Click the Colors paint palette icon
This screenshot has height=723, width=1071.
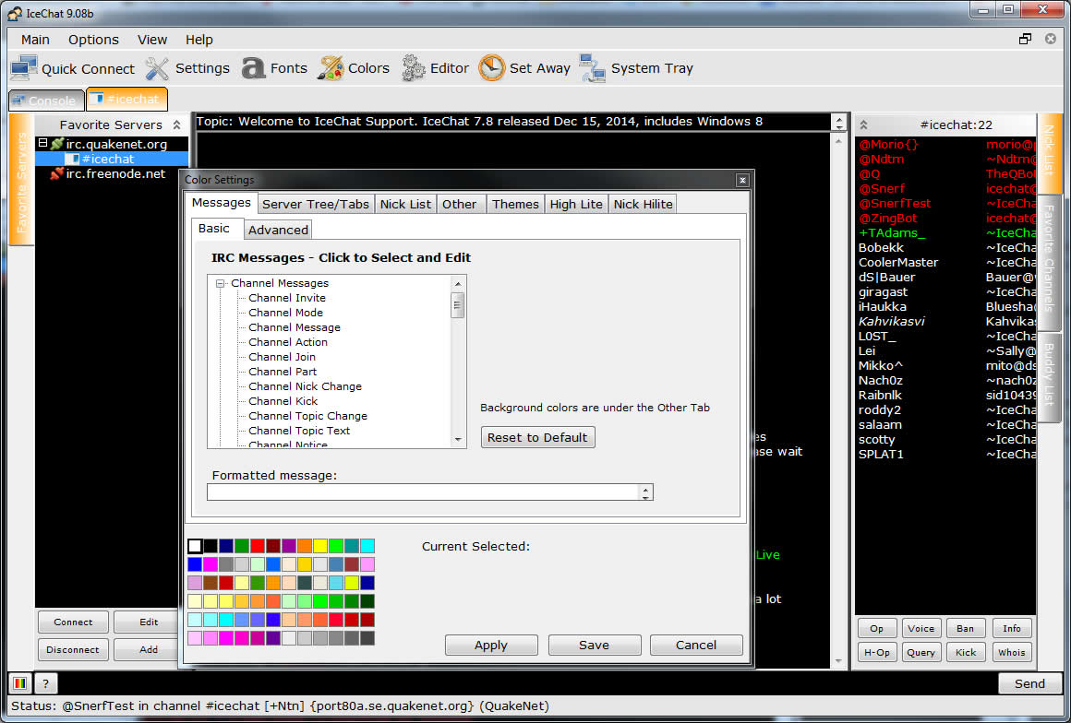[x=331, y=68]
